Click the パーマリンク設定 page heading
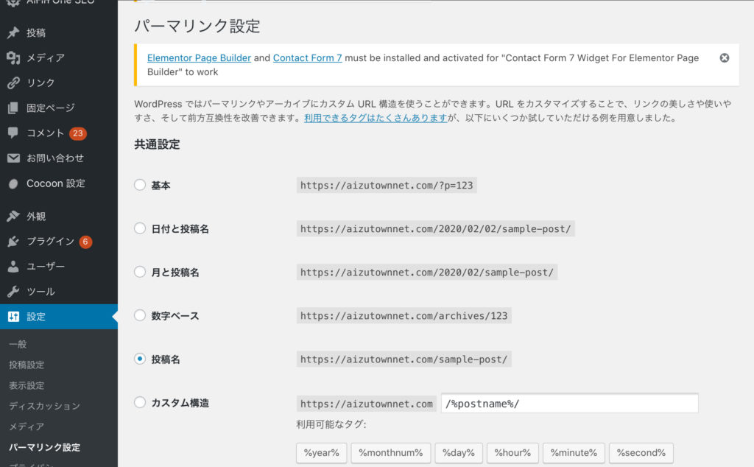 [197, 26]
